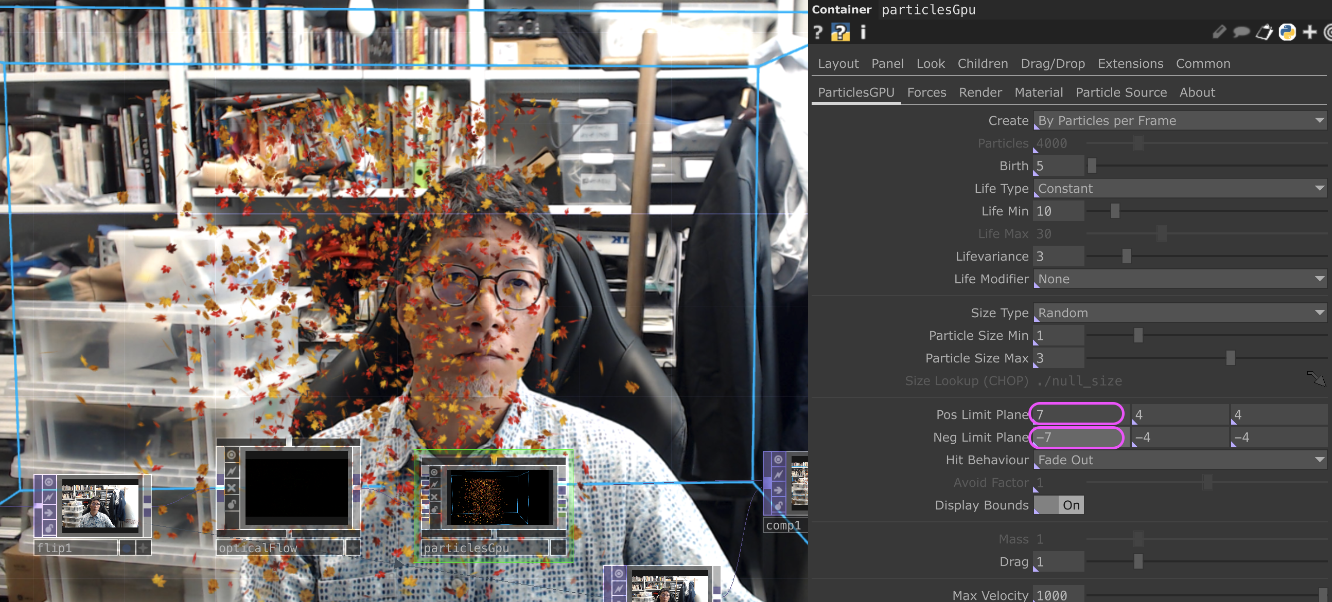The width and height of the screenshot is (1332, 602).
Task: Click the About page label
Action: pyautogui.click(x=1197, y=93)
